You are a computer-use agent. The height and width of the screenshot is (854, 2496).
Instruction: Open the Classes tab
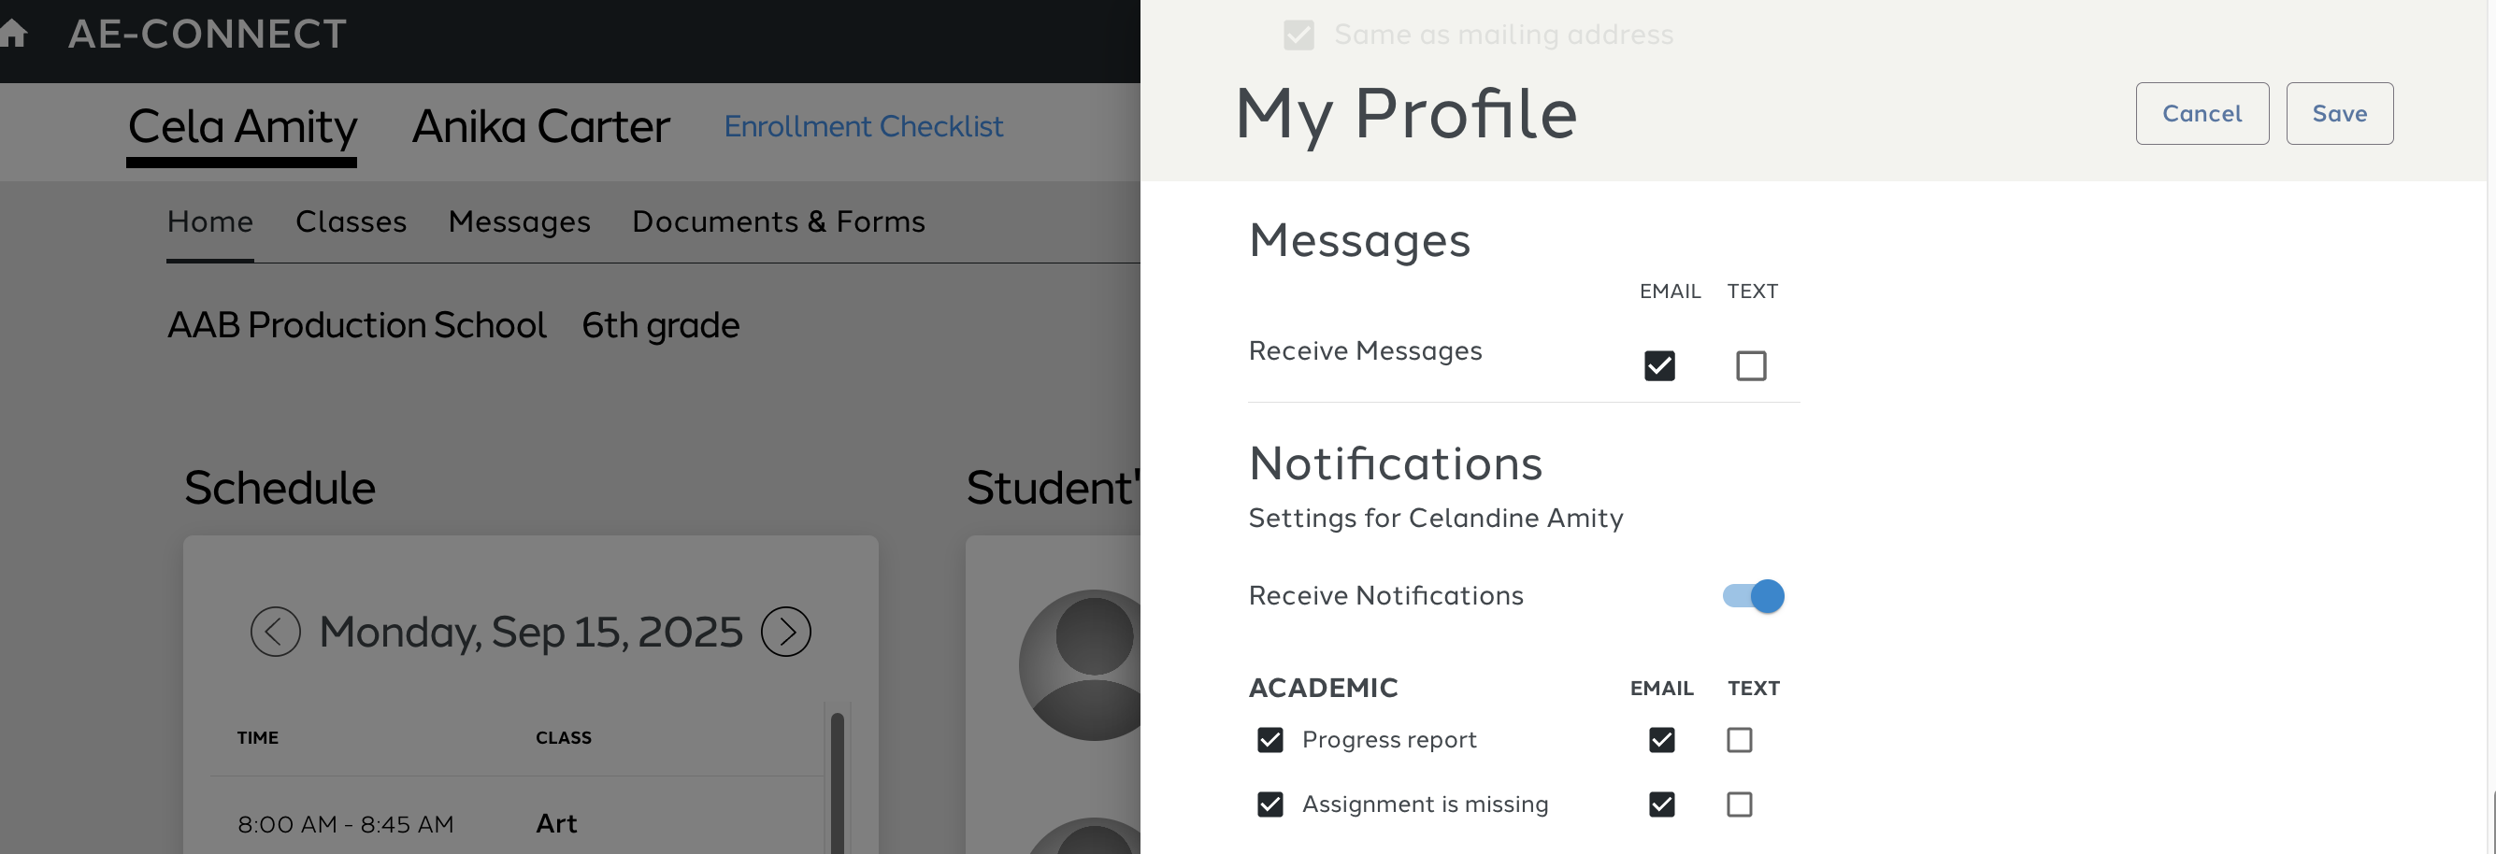click(x=351, y=221)
